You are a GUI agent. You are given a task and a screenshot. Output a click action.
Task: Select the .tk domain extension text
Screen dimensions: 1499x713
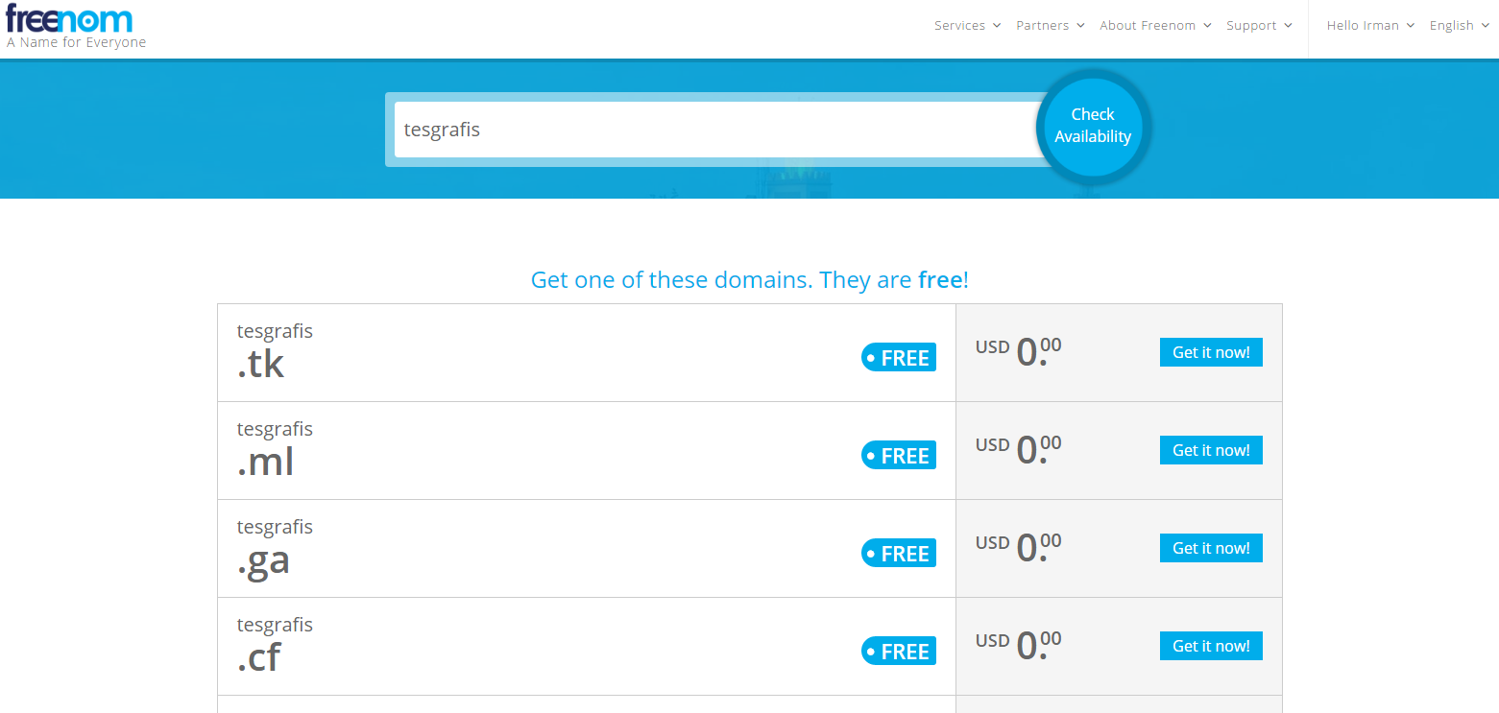(261, 364)
